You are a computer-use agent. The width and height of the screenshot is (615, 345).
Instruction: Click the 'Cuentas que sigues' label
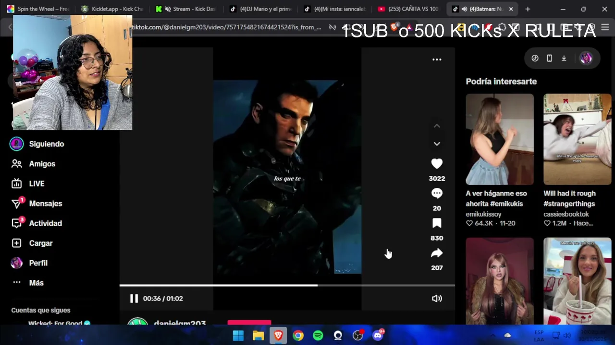click(41, 310)
